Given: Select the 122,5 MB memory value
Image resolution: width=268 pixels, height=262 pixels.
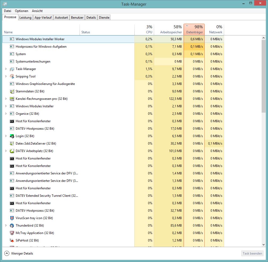Looking at the screenshot, I should click(175, 99).
